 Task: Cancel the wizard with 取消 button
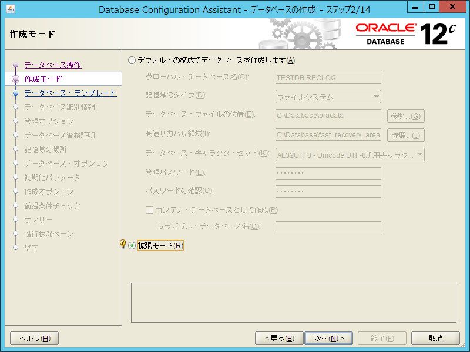pyautogui.click(x=435, y=338)
